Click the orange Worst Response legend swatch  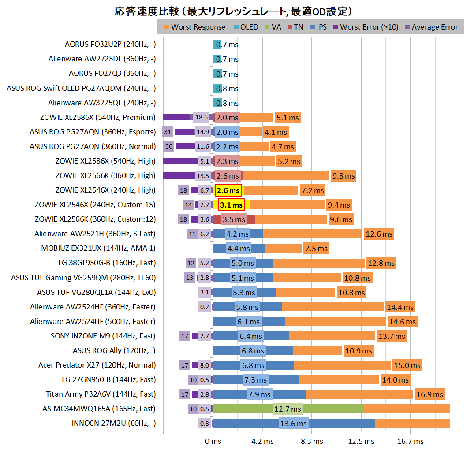coord(167,27)
